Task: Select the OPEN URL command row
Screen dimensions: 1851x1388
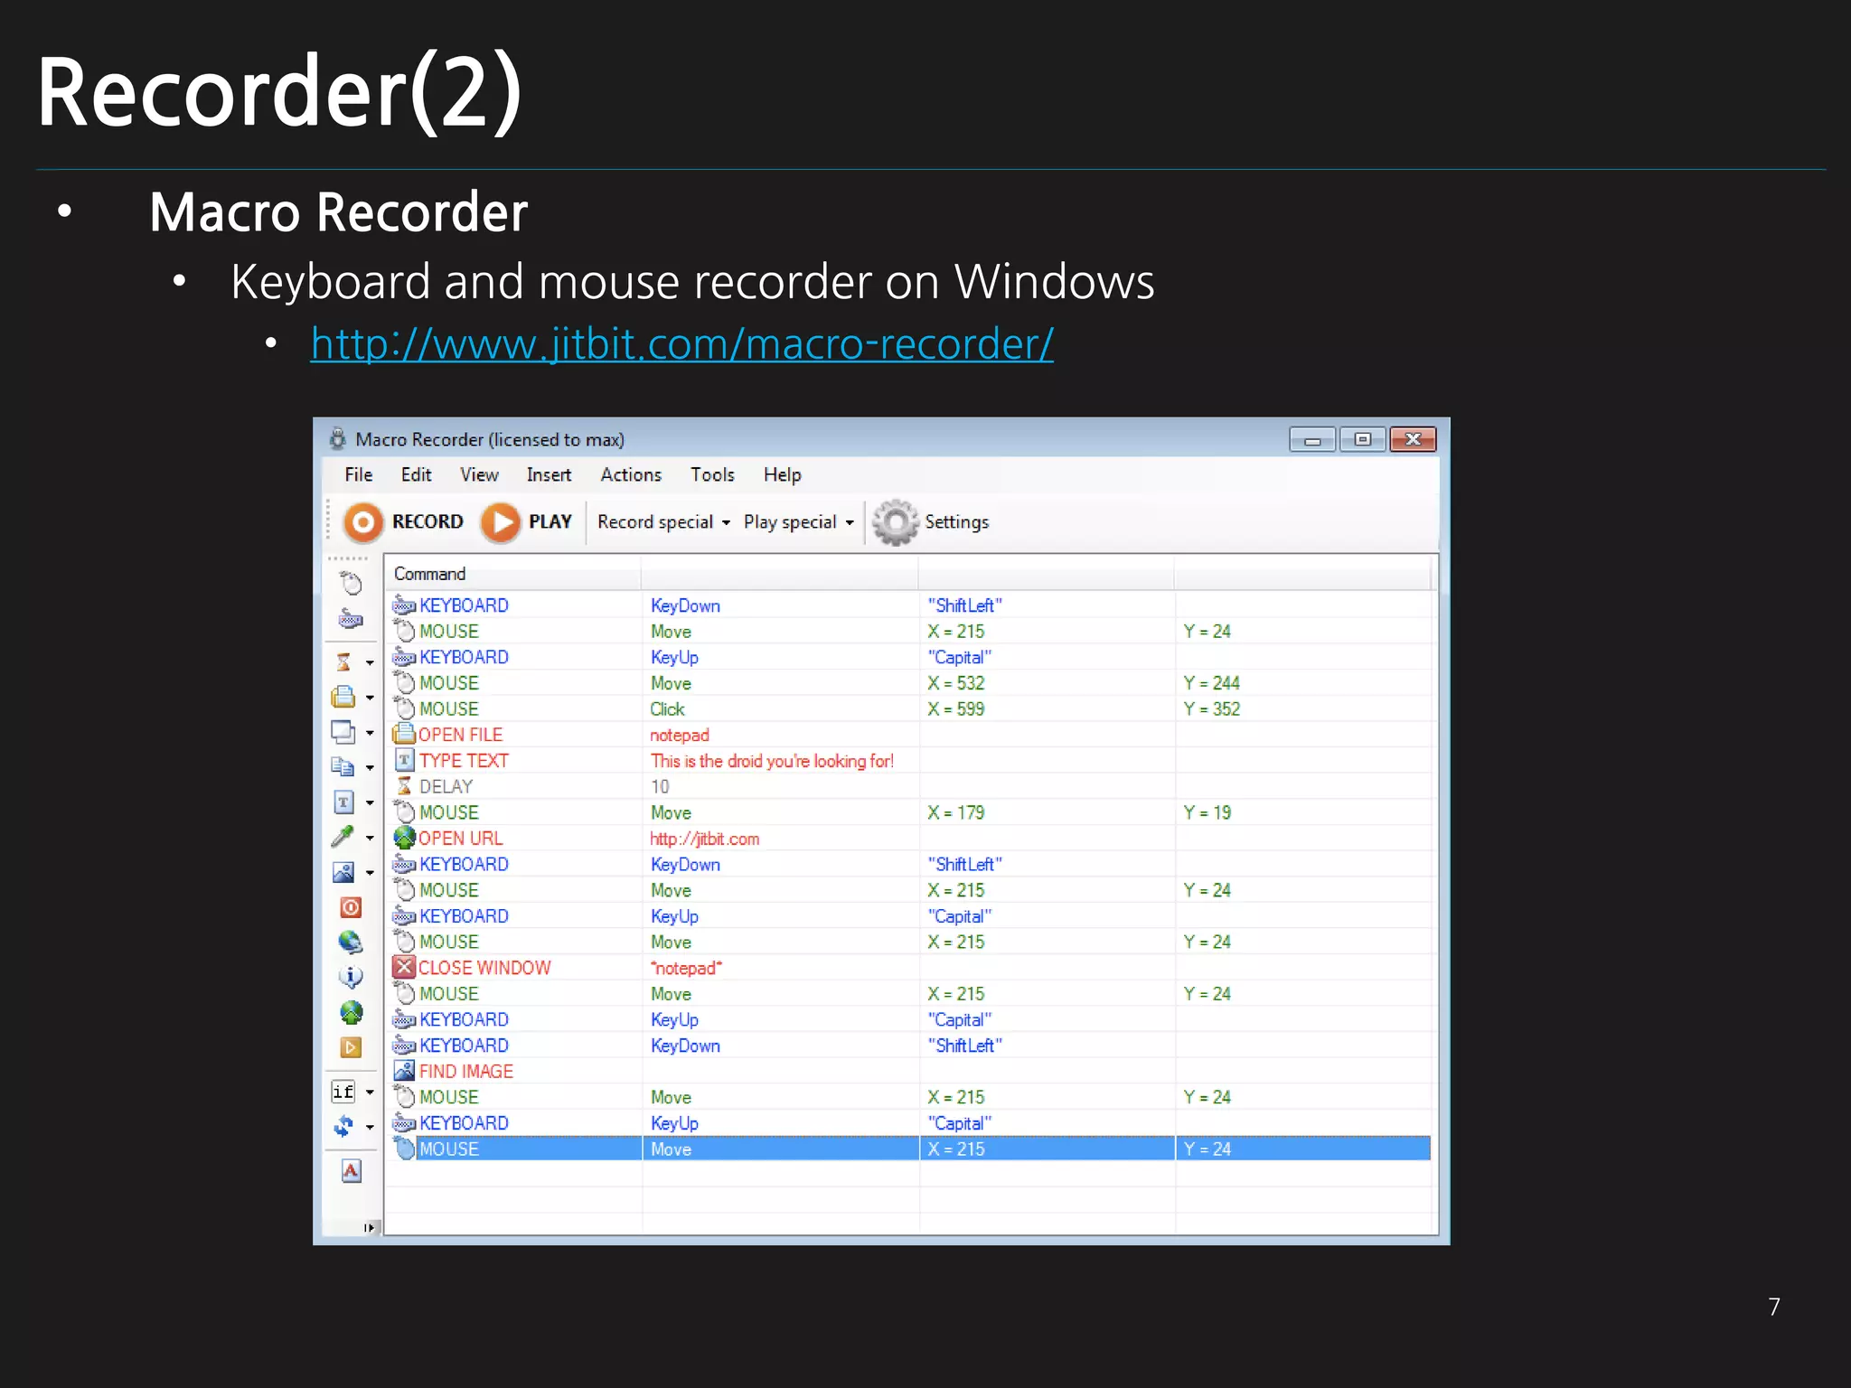Action: [909, 839]
